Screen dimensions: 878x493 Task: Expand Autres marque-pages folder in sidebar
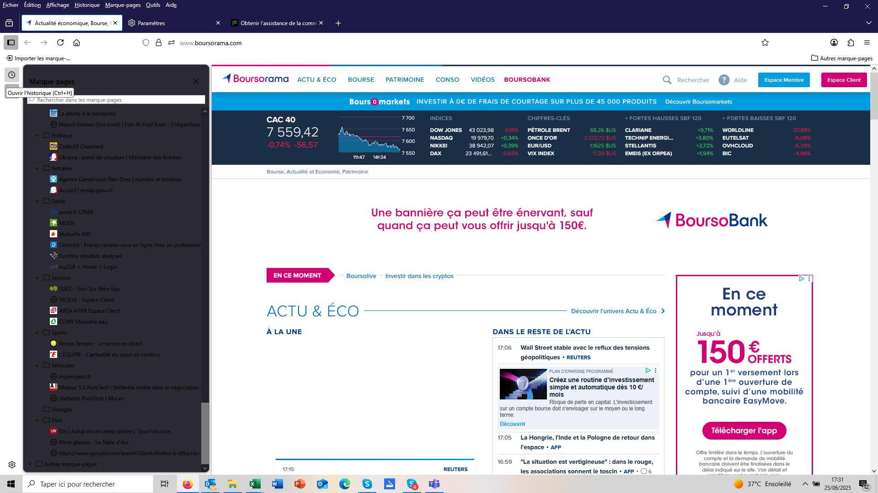(x=30, y=464)
